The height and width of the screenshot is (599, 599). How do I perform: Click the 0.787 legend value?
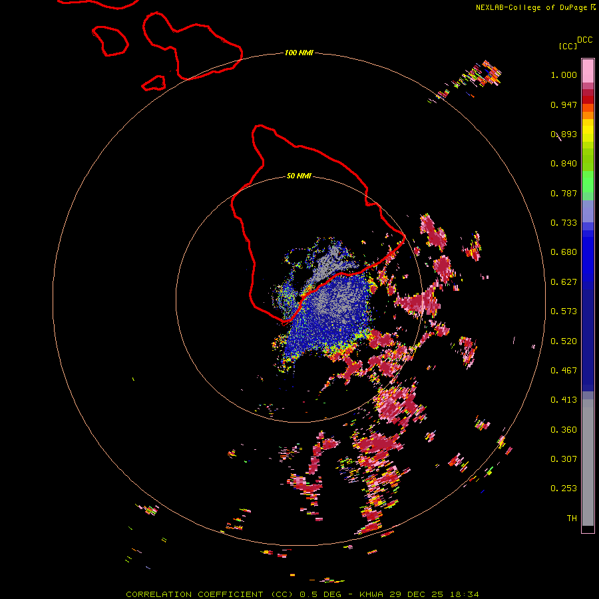(x=564, y=193)
